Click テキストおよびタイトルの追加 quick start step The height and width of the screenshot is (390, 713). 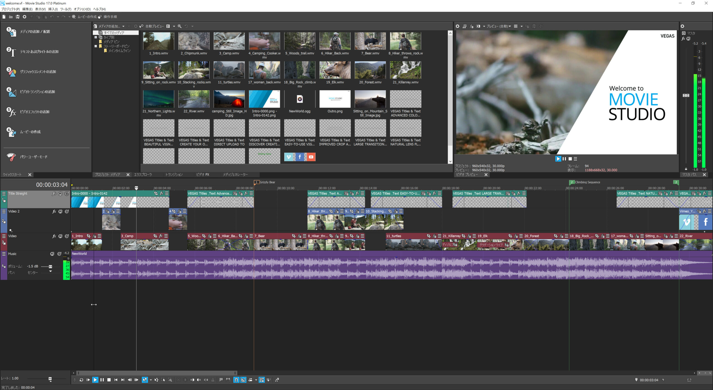(39, 52)
